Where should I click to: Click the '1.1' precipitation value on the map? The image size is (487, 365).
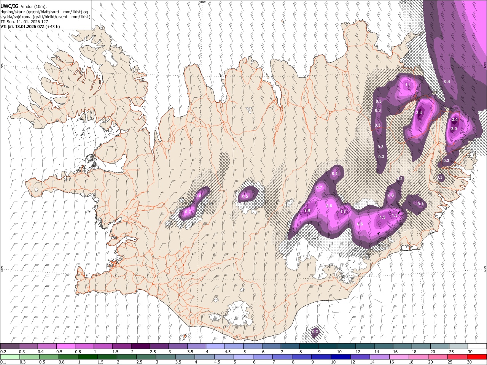(x=407, y=85)
